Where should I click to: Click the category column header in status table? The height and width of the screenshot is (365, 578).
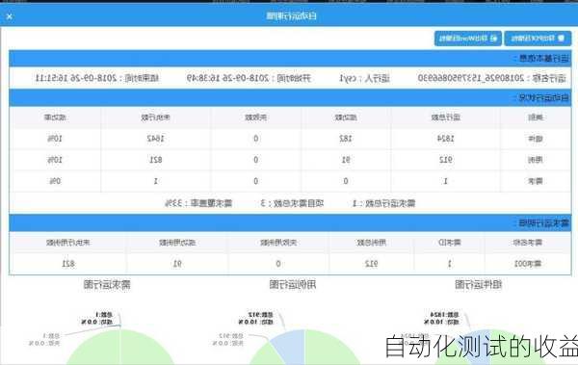tap(536, 117)
